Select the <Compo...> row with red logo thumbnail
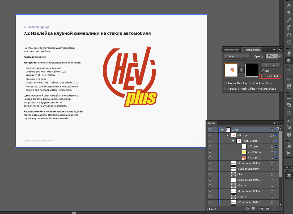Screen dimensions: 293x214 click(x=243, y=158)
